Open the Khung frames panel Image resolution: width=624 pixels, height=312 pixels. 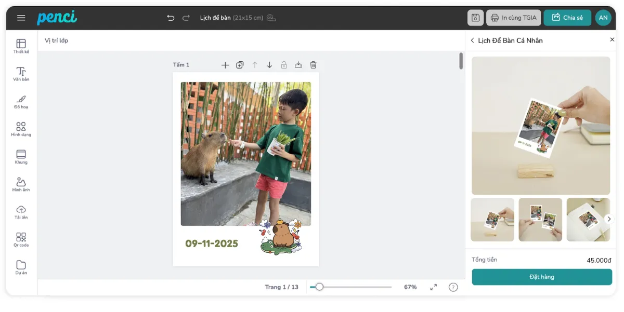21,156
